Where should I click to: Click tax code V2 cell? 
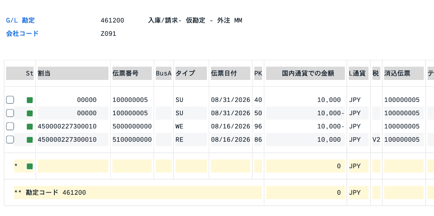pos(376,139)
